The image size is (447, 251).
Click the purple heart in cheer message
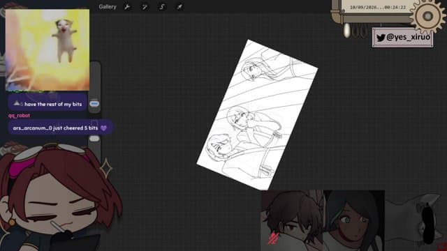click(104, 128)
